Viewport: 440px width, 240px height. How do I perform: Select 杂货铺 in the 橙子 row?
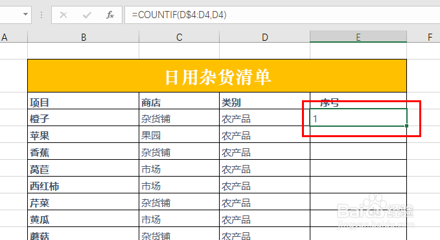(x=179, y=118)
